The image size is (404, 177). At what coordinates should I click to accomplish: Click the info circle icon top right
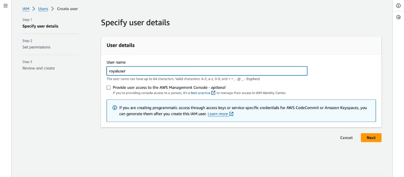tap(398, 6)
